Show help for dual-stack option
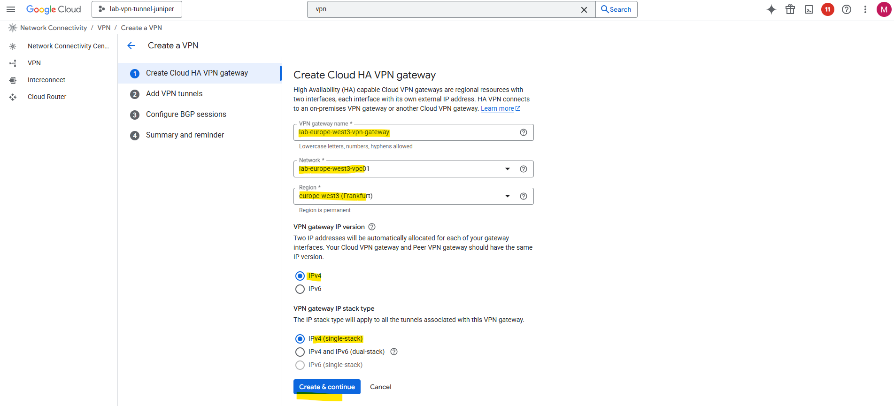The width and height of the screenshot is (894, 406). point(394,352)
